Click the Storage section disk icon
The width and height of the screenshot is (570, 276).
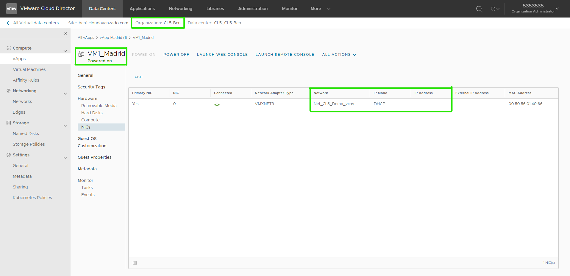point(9,123)
